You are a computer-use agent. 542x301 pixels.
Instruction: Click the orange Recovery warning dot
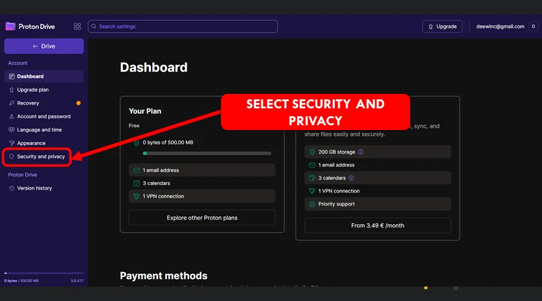point(78,103)
